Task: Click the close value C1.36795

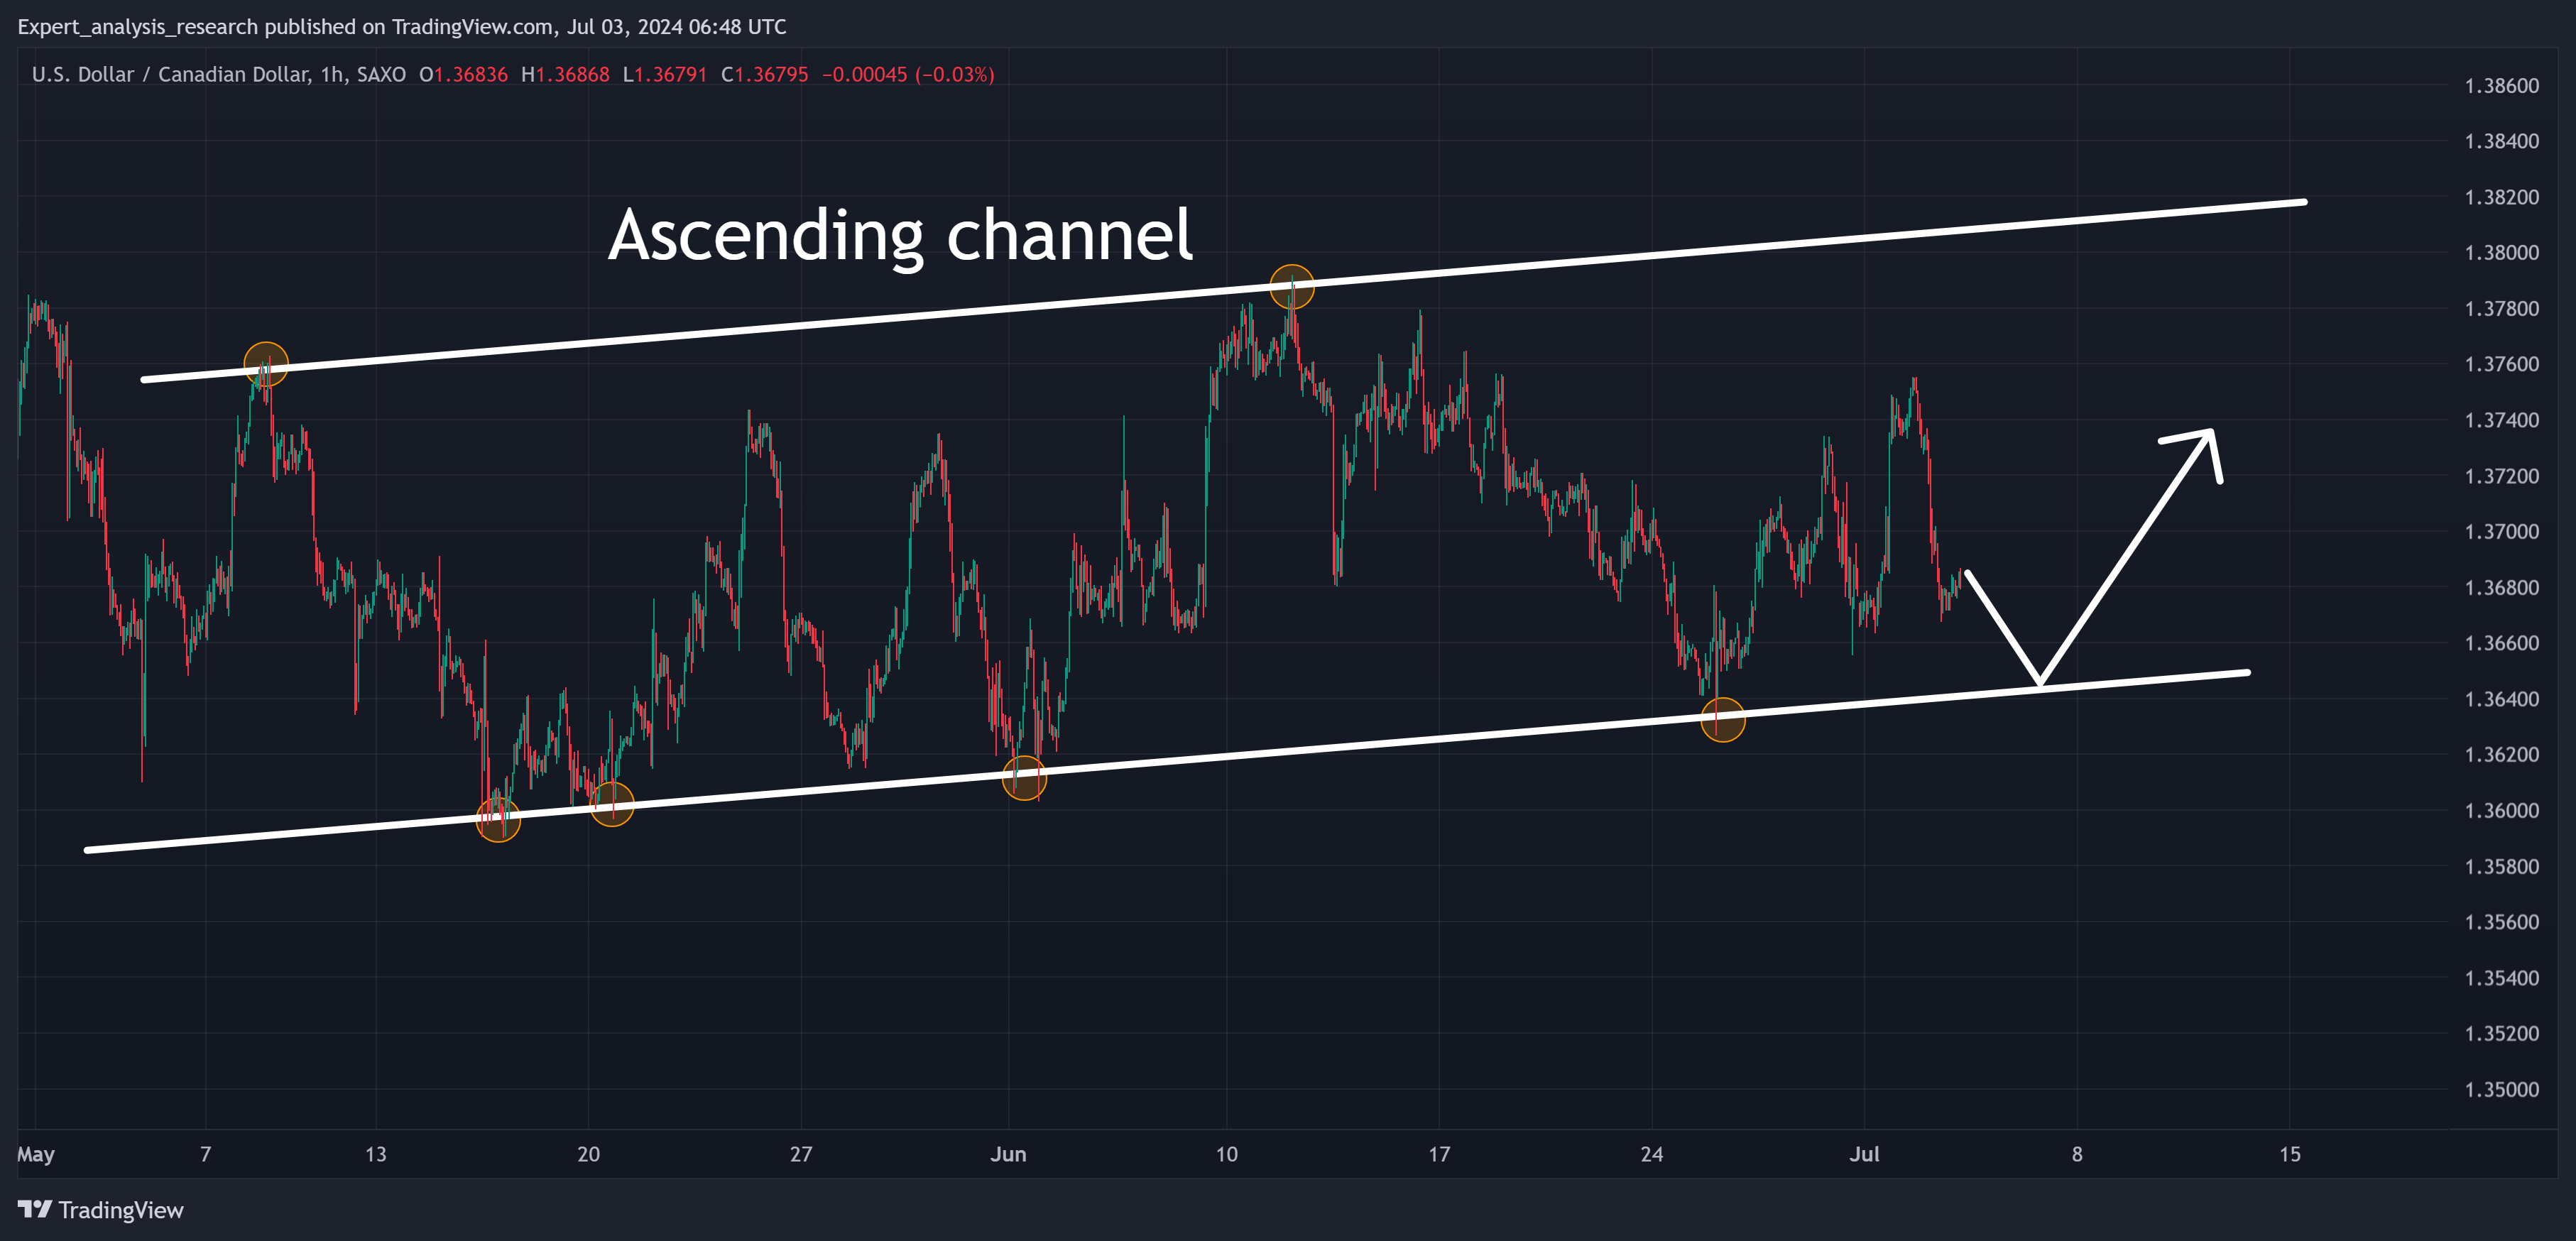Action: click(x=765, y=75)
